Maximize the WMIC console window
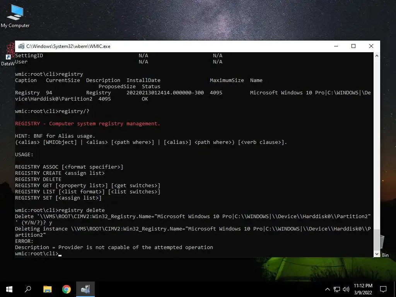Viewport: 396px width, 297px height. click(x=353, y=46)
